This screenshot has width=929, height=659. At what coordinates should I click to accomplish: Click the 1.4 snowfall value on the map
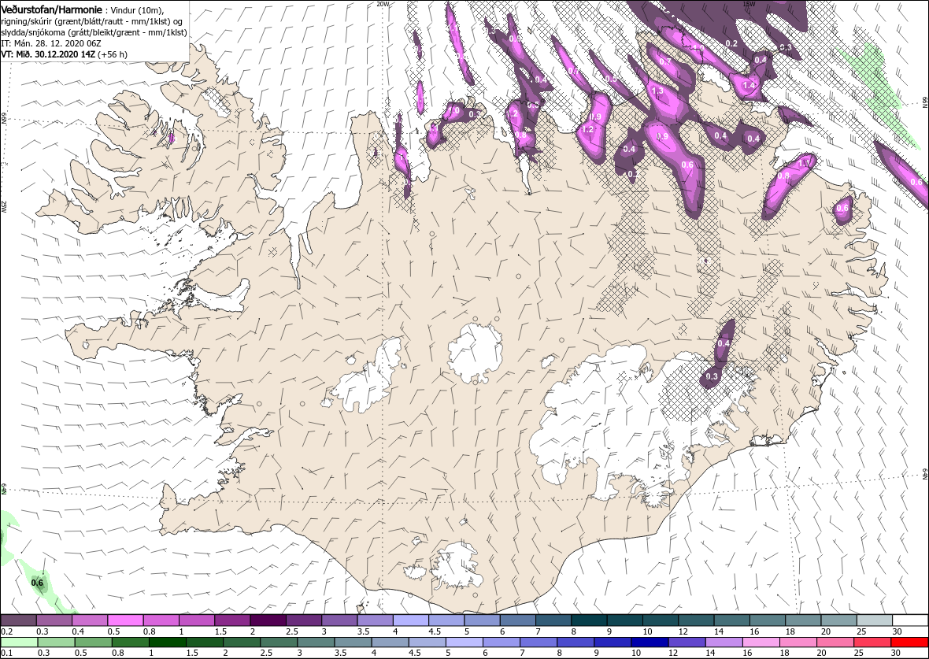pos(749,85)
